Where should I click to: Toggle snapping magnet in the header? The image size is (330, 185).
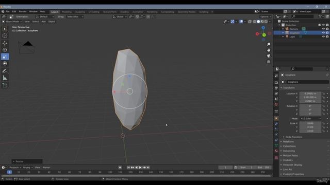137,16
